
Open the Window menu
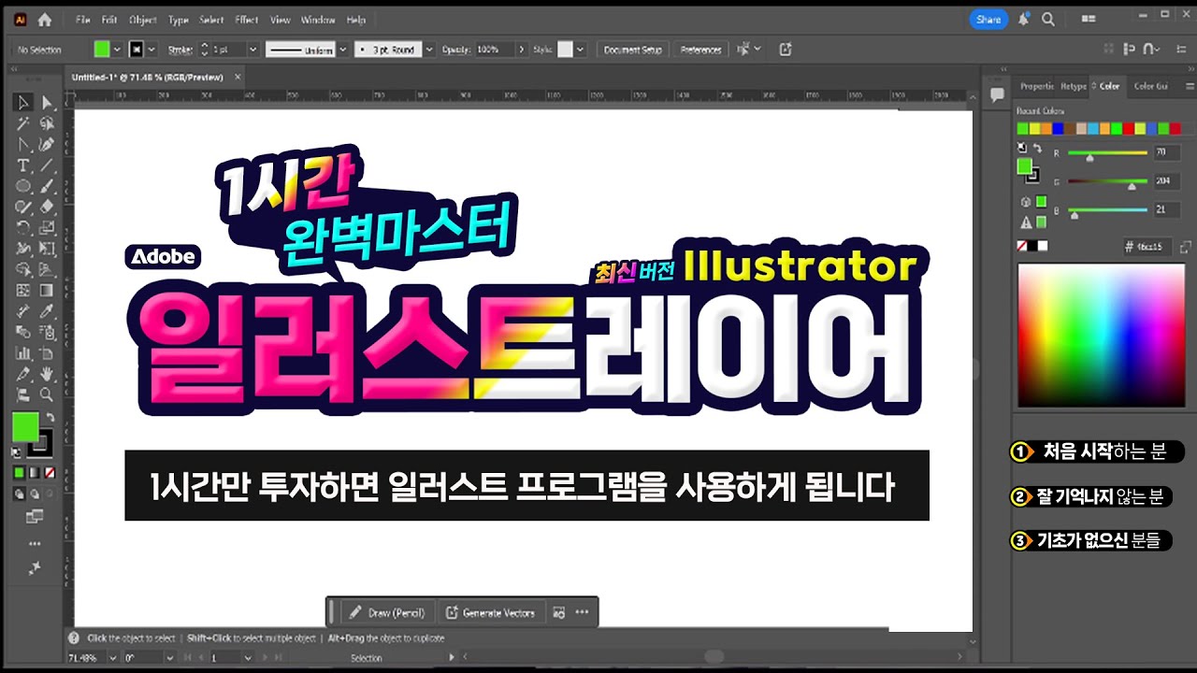tap(319, 20)
